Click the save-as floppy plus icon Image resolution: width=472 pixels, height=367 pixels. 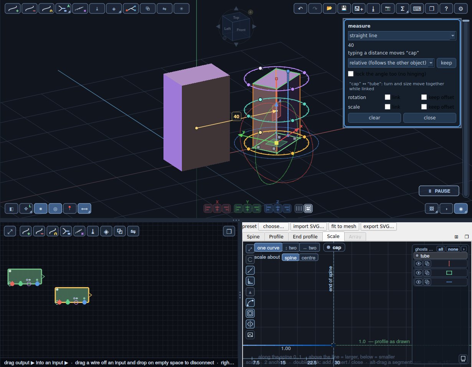[358, 8]
